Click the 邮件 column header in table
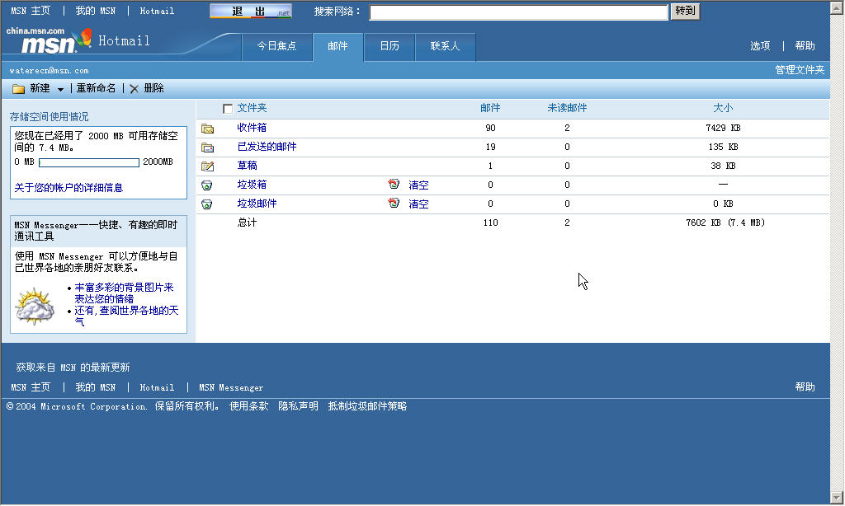The height and width of the screenshot is (506, 845). (490, 108)
